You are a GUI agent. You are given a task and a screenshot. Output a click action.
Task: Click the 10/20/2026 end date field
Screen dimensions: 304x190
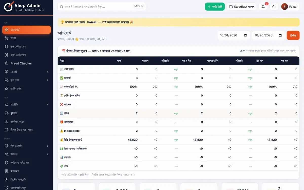coord(268,35)
